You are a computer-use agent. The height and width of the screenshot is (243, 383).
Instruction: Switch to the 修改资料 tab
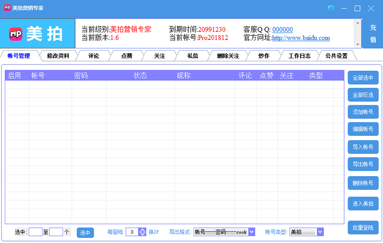click(x=58, y=56)
